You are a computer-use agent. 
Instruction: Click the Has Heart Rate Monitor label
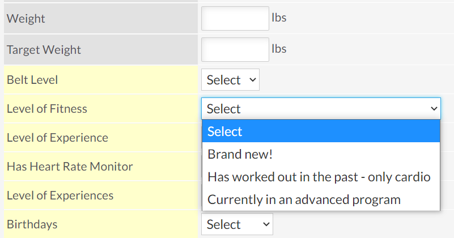click(x=70, y=167)
